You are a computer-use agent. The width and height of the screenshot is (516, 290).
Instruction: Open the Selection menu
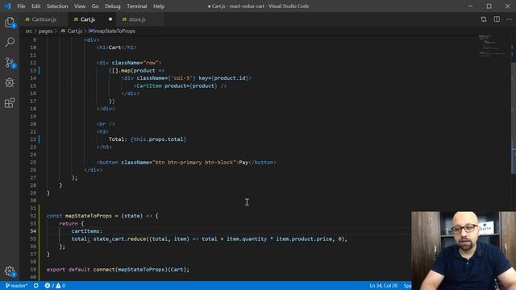click(57, 6)
